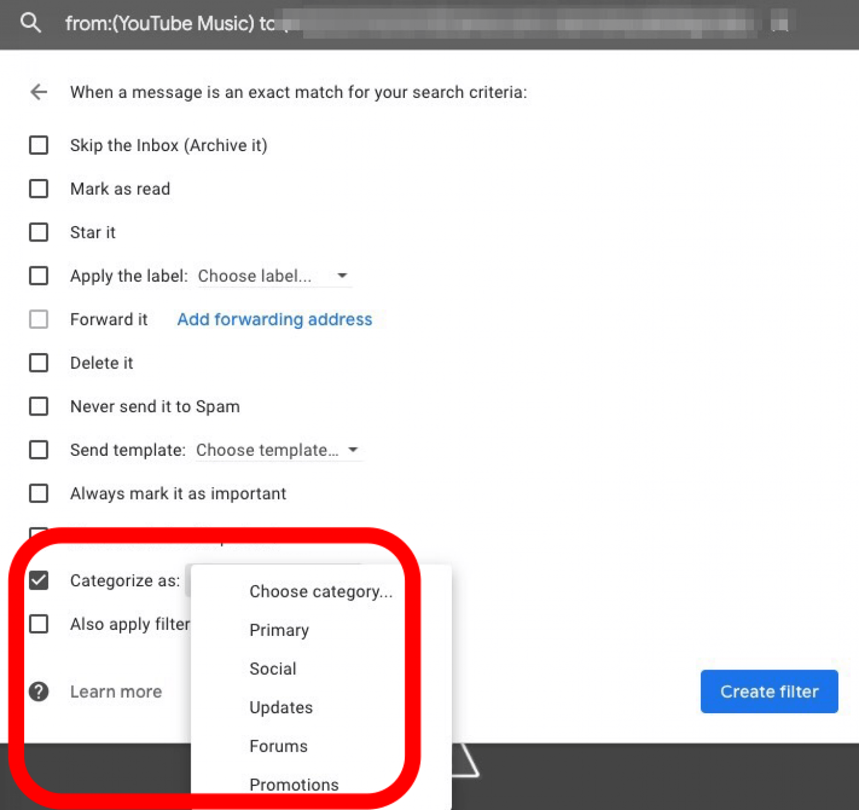Screen dimensions: 859x810
Task: Click the Create filter button
Action: pos(769,691)
